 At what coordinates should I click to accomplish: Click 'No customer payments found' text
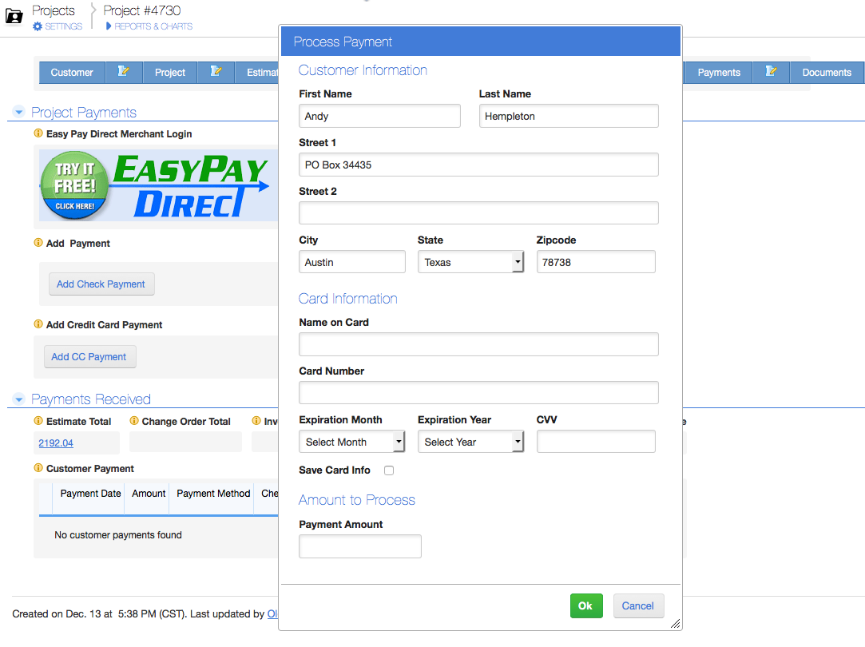[x=118, y=535]
